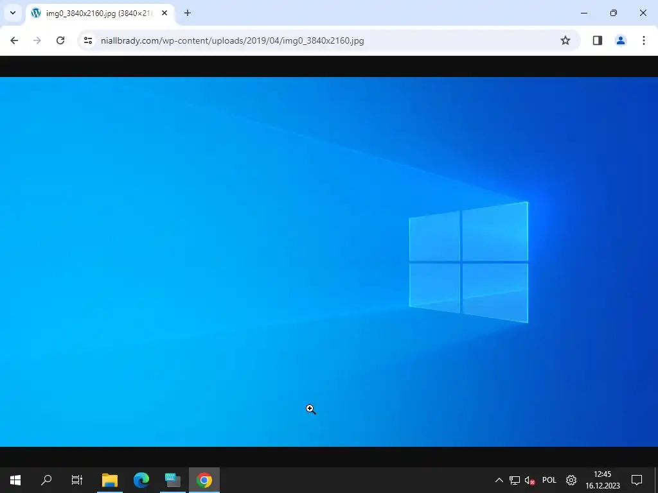Open the Chrome side panel
658x493 pixels.
(x=598, y=40)
